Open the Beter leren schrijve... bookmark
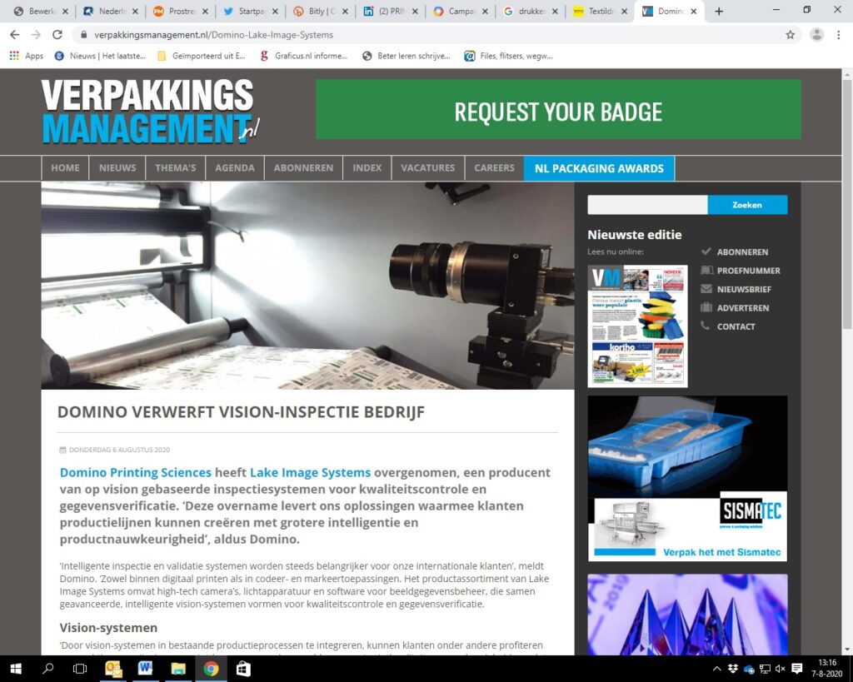853x682 pixels. tap(407, 56)
